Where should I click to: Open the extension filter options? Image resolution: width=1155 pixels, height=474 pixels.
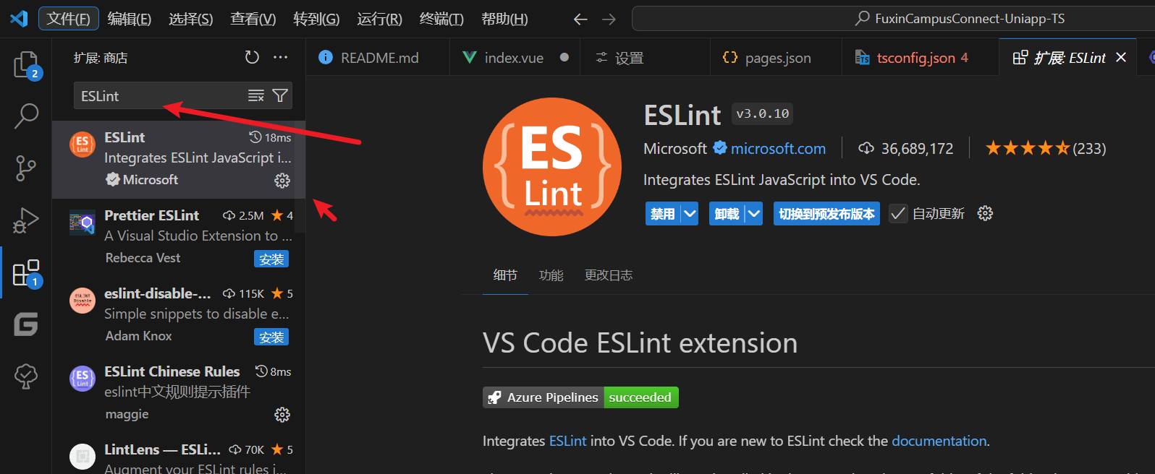click(x=280, y=95)
